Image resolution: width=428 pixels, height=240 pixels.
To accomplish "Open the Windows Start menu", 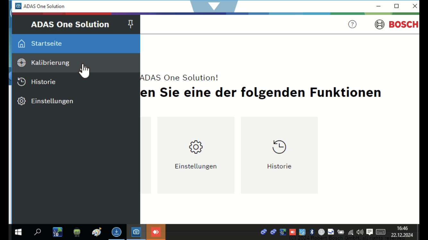I will (x=18, y=232).
